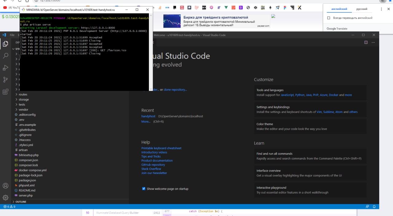Click the errors and warnings status indicator

point(9,206)
